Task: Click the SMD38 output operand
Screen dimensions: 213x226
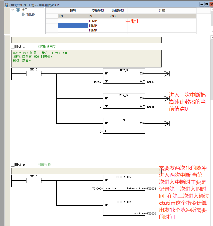Action: point(151,107)
